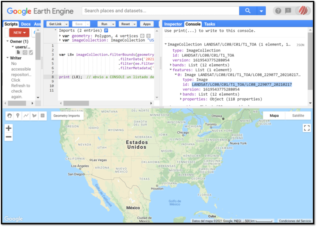Run the script with Run button

[104, 24]
